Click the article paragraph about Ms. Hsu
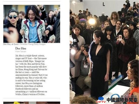Image resolution: width=139 pixels, height=104 pixels. click(31, 75)
